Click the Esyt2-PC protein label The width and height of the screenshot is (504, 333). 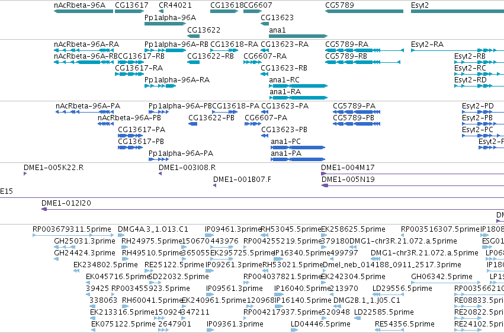477,130
